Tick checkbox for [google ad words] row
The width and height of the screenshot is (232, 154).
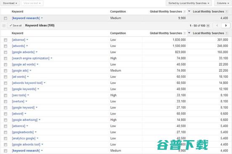point(5,65)
